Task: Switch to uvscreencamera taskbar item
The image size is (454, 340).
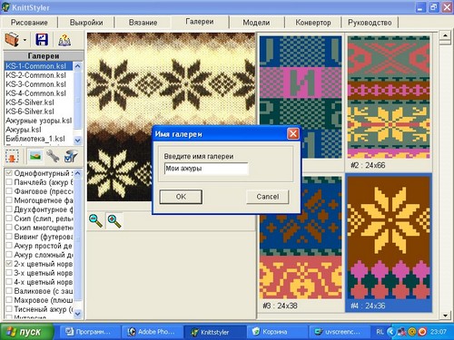Action: (340, 332)
